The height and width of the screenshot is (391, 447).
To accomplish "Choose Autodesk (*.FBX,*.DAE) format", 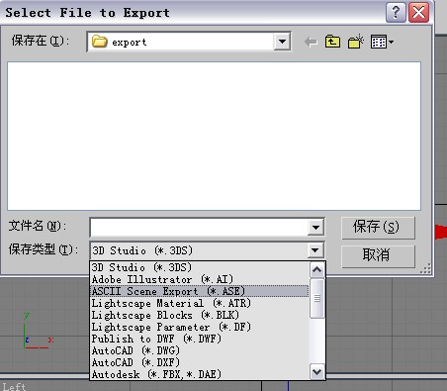I will [200, 374].
